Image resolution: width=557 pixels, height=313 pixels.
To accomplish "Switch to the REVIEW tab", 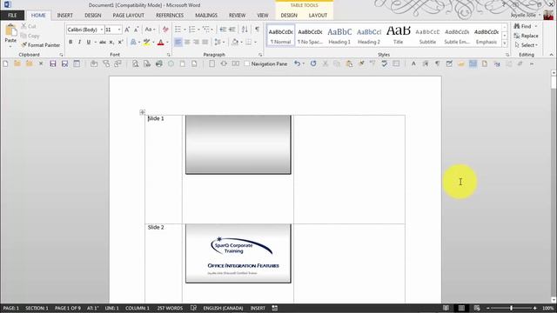I will (x=237, y=16).
